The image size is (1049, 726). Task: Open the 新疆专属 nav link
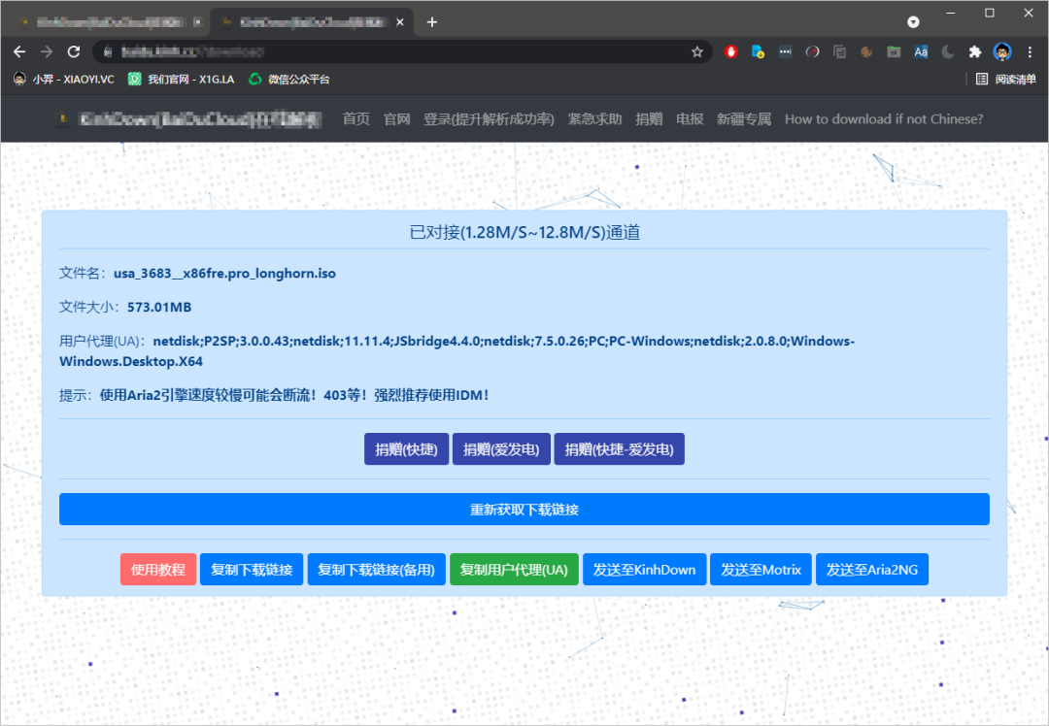(744, 119)
